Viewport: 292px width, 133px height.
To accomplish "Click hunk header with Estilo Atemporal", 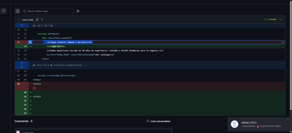I will pos(57,65).
